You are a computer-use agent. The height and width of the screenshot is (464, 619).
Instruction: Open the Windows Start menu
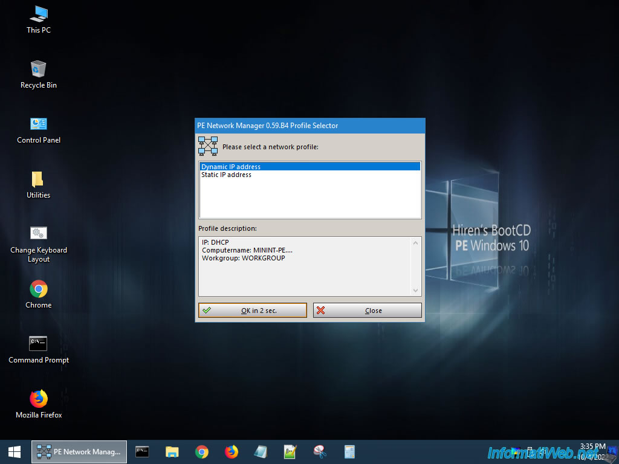(15, 452)
